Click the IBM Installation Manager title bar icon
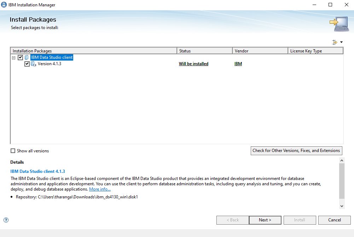 [4, 5]
